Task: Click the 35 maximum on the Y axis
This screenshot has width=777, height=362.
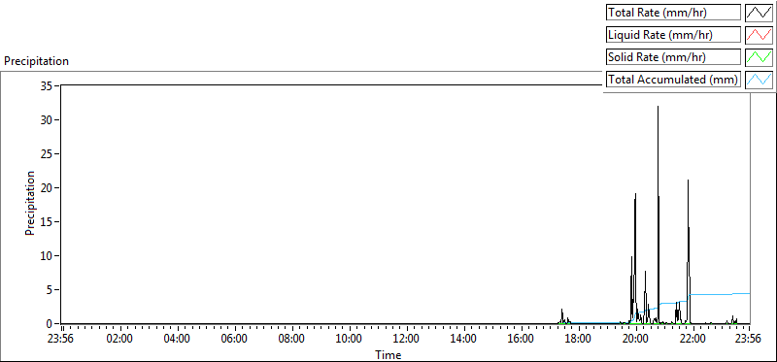Action: coord(48,85)
